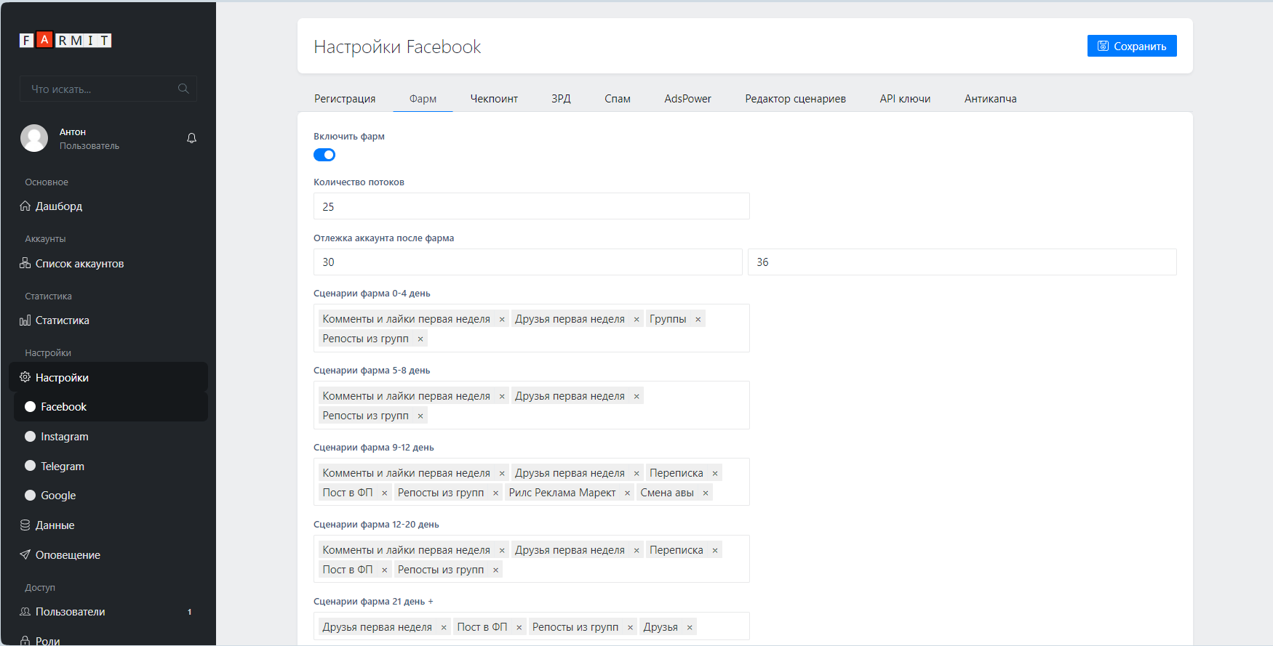1273x646 pixels.
Task: Select Telegram settings option
Action: pyautogui.click(x=62, y=467)
